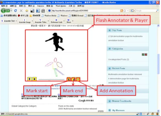Go back with the green Back arrow

point(3,10)
